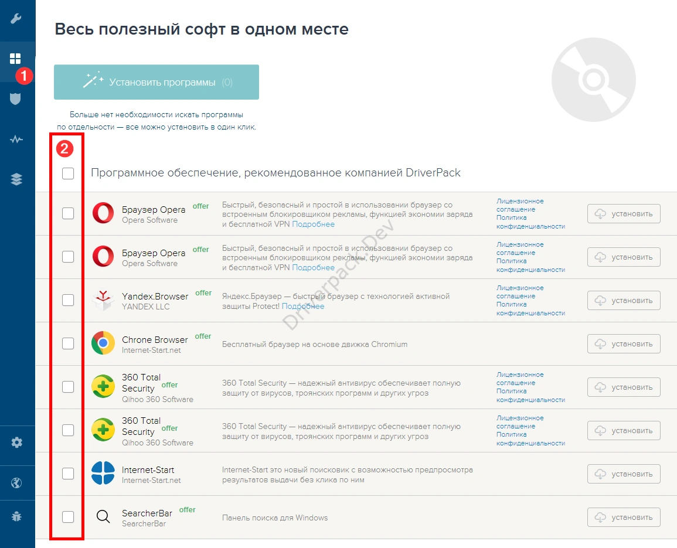Click the upper 360 Total Security logo
This screenshot has height=548, width=677.
[103, 386]
